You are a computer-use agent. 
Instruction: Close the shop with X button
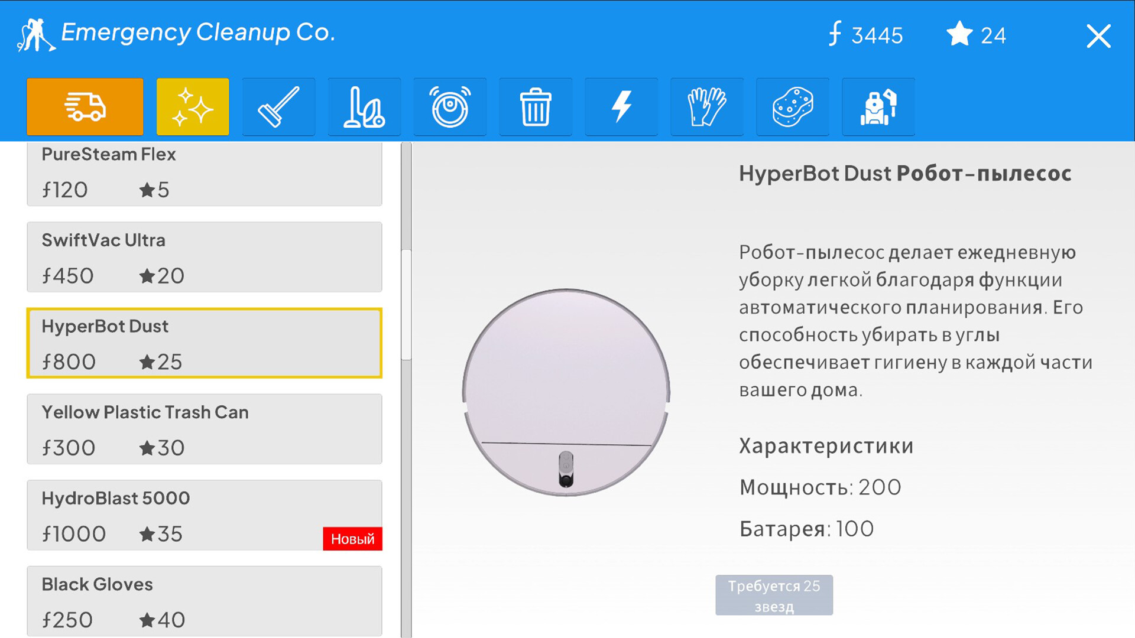1098,36
